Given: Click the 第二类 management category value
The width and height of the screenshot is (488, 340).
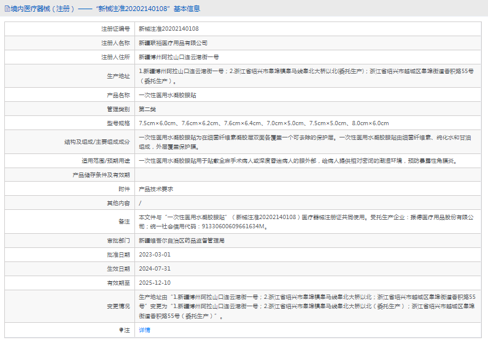Looking at the screenshot, I should [147, 109].
